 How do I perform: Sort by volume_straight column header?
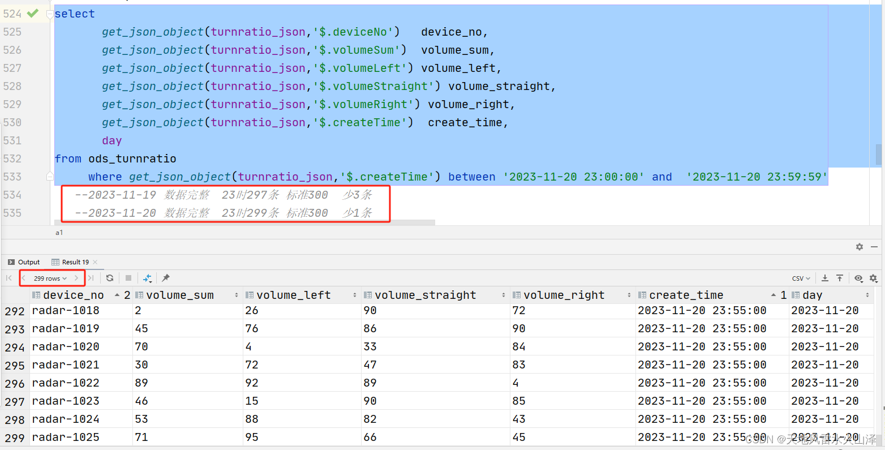(x=426, y=295)
